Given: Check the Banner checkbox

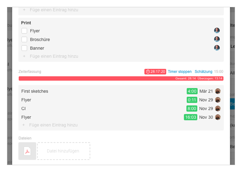Looking at the screenshot, I should click(24, 48).
